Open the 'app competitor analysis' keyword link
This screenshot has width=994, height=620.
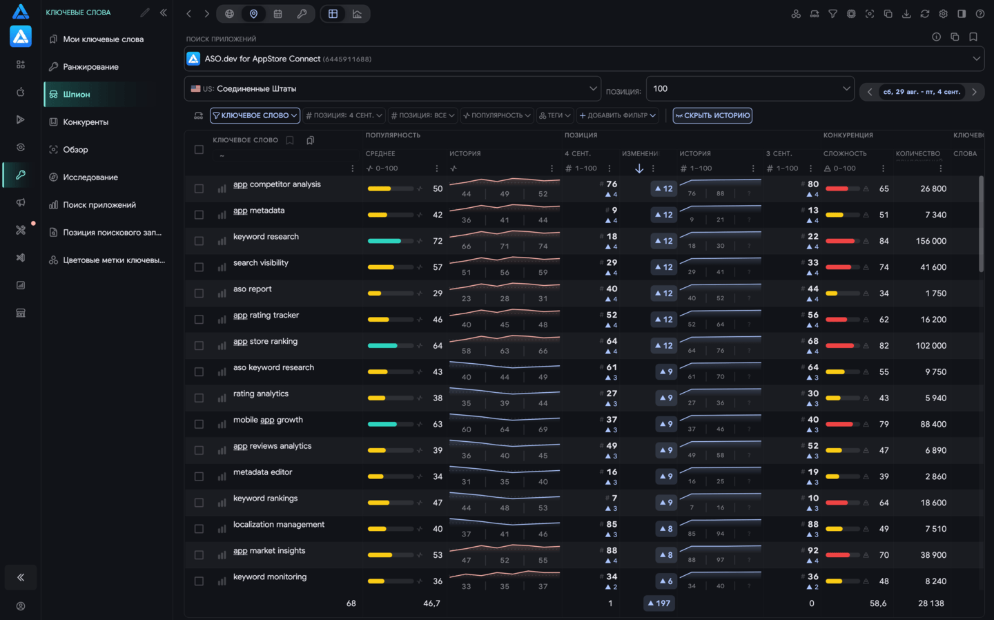(277, 184)
